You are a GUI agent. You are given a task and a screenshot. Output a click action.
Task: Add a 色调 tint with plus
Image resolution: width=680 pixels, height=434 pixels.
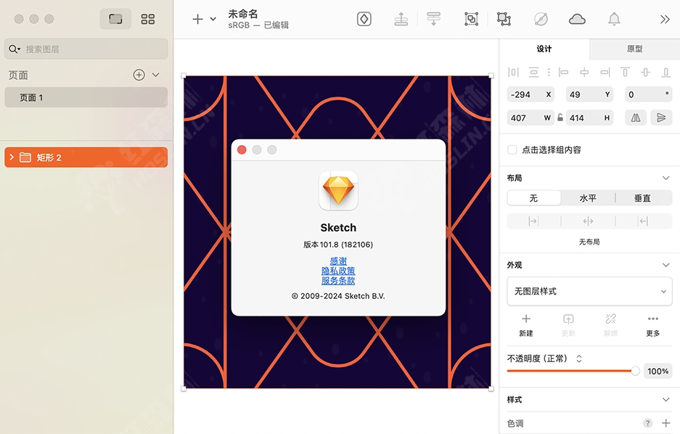665,423
